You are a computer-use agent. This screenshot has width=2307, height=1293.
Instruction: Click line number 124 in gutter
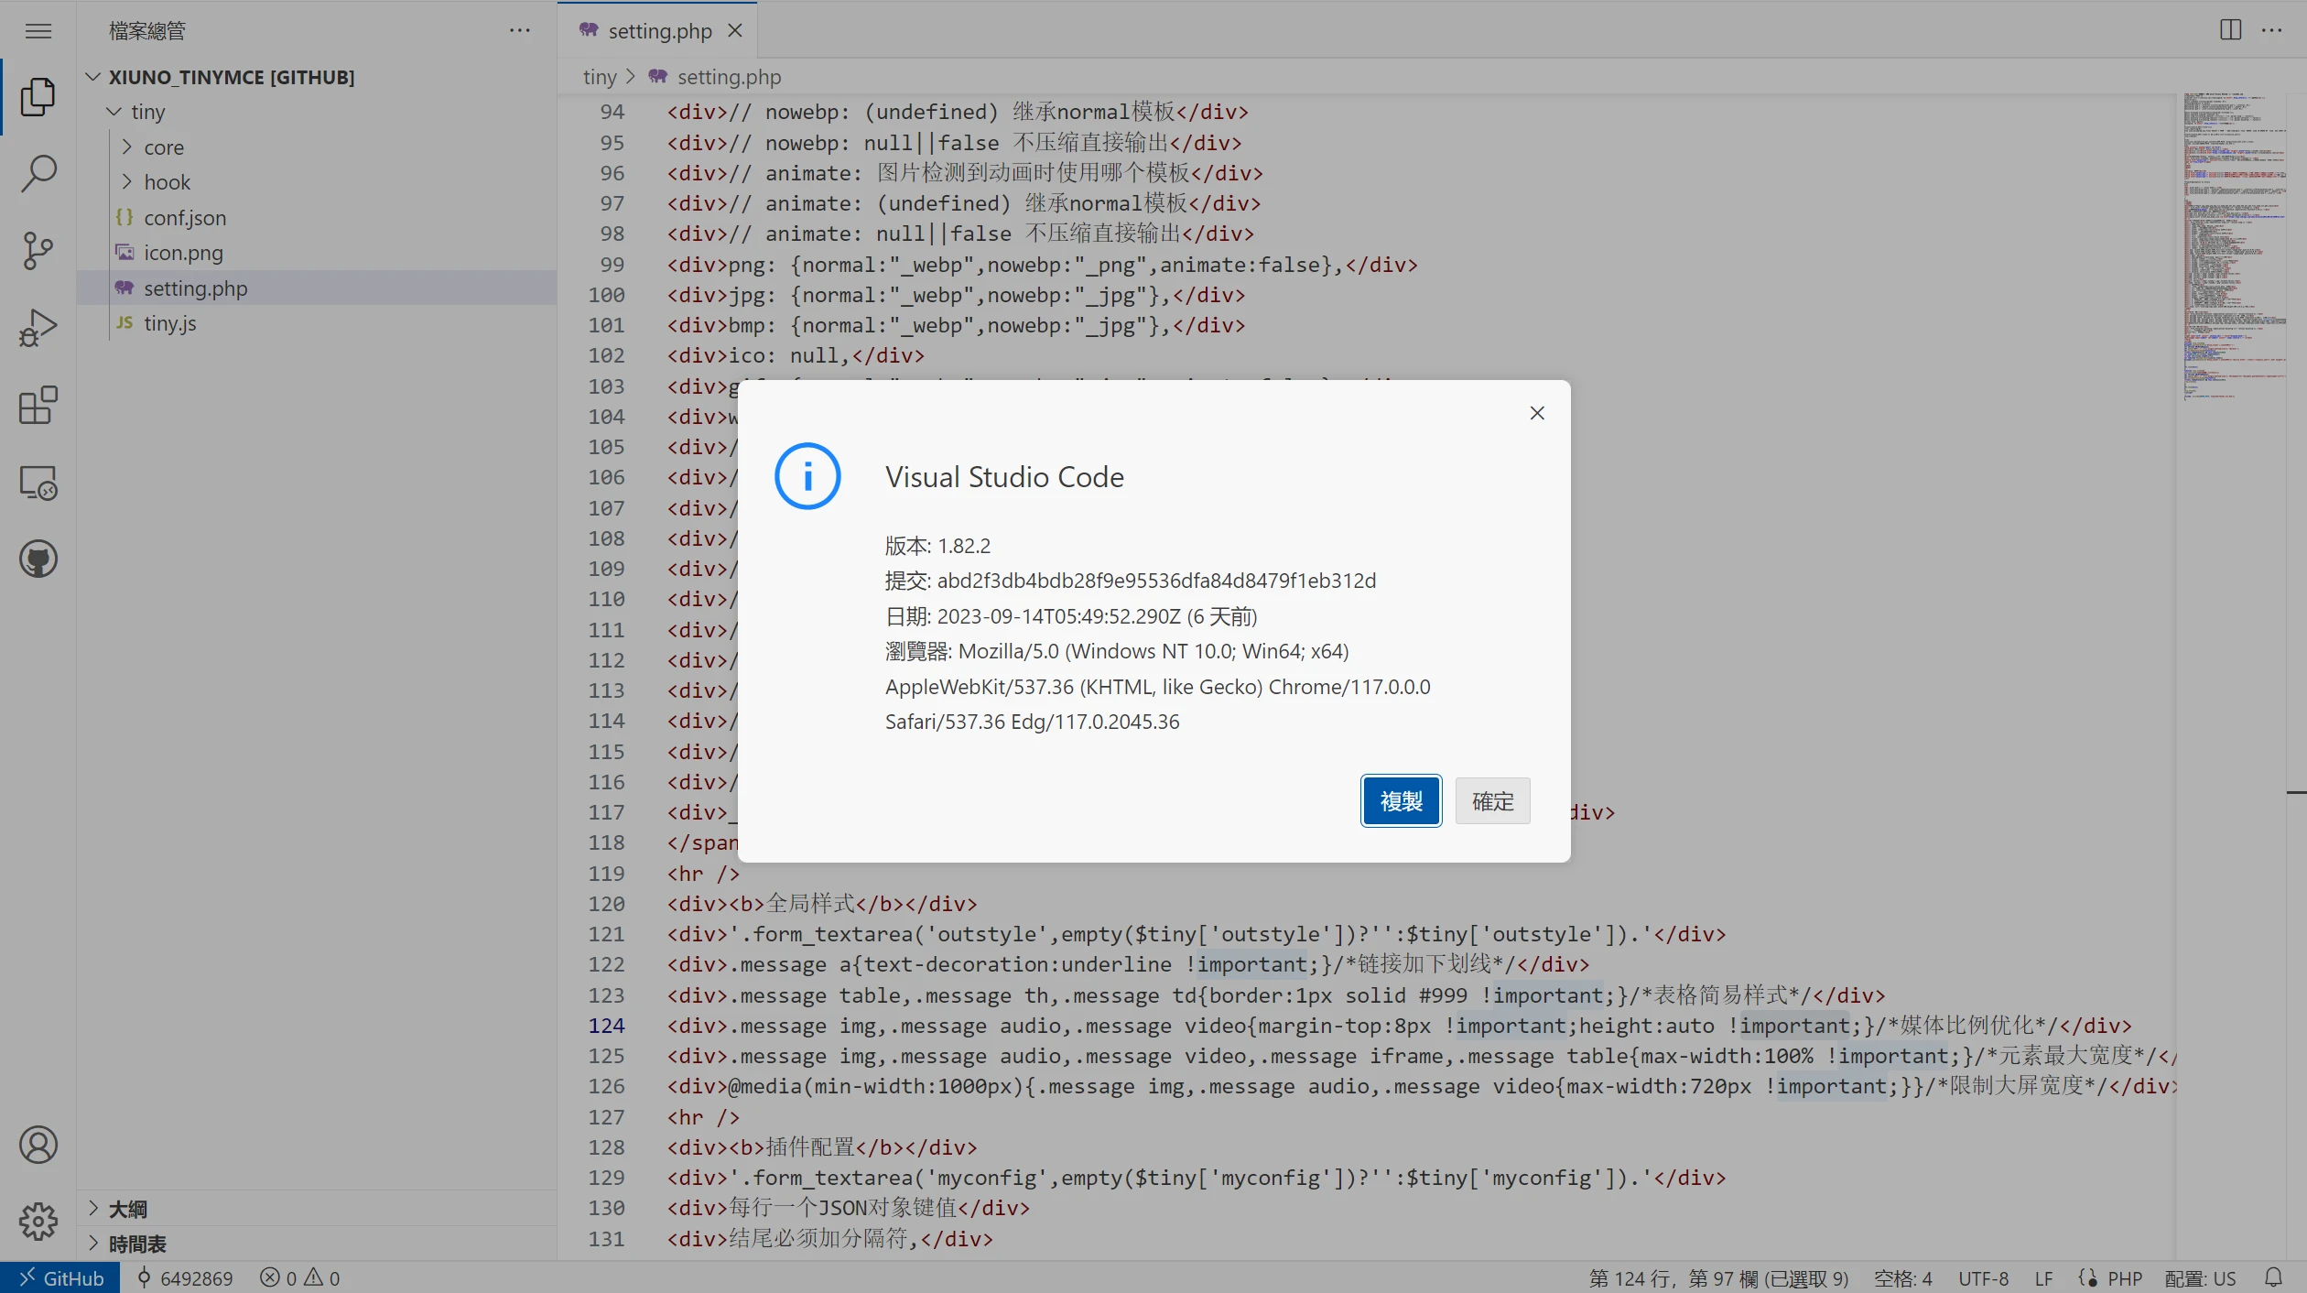click(x=606, y=1025)
